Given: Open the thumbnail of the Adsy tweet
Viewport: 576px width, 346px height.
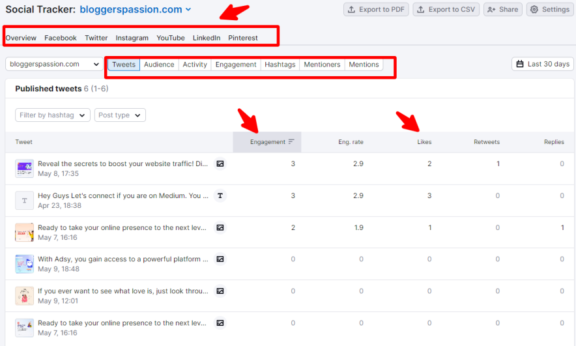Looking at the screenshot, I should (24, 264).
